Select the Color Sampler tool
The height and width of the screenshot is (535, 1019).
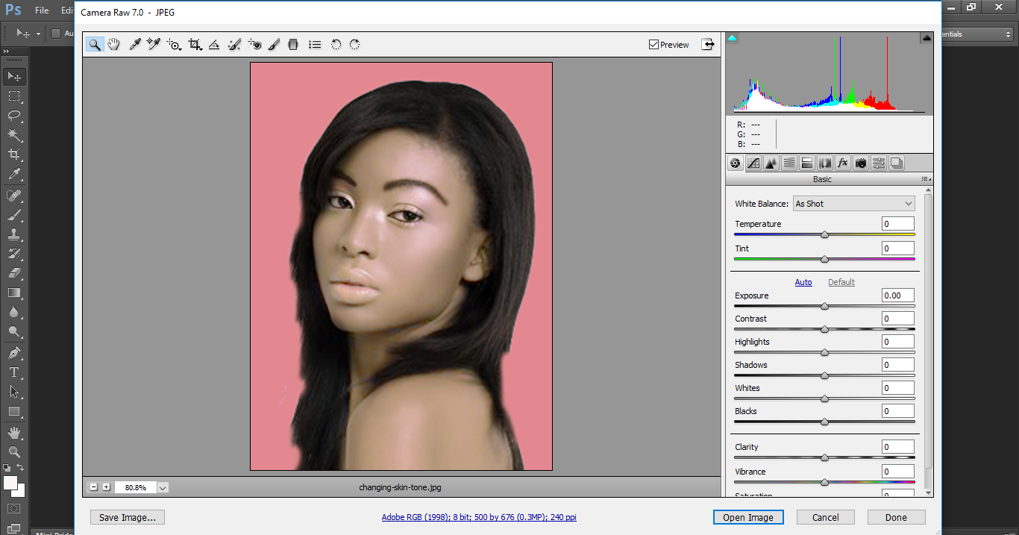154,45
